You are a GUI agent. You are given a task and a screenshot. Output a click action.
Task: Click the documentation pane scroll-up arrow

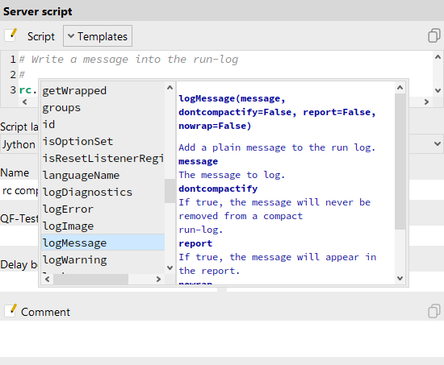tap(400, 88)
